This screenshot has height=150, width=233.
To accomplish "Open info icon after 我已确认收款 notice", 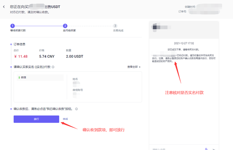I will tap(77, 109).
